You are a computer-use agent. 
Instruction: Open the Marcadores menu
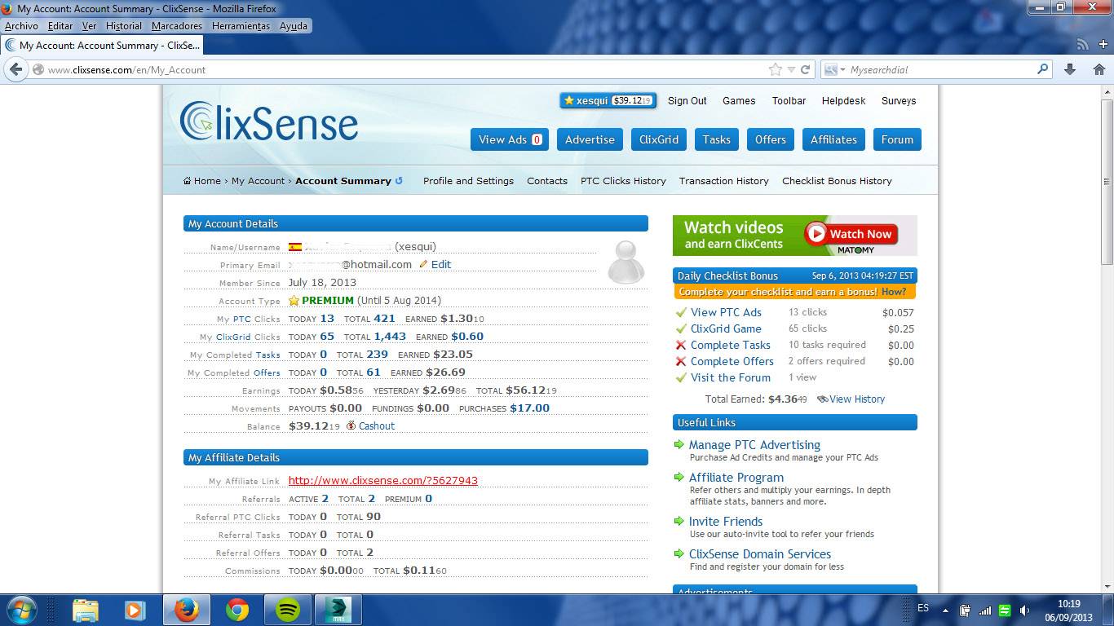177,26
